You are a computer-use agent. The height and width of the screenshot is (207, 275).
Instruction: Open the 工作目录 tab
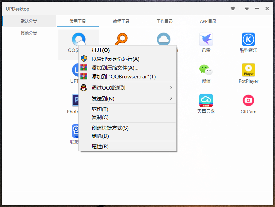[165, 21]
